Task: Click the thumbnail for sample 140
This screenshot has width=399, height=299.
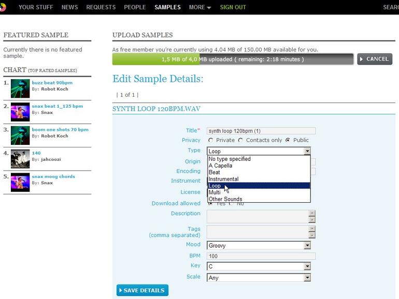Action: pos(20,159)
